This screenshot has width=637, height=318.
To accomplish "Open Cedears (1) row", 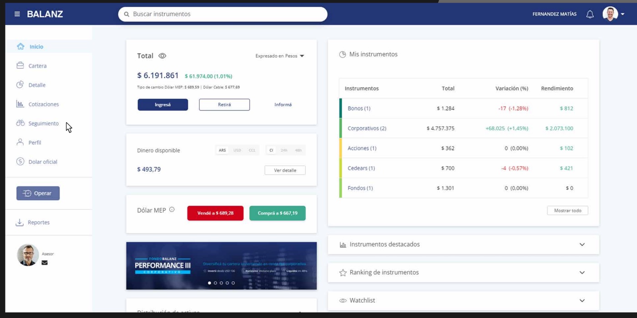I will tap(464, 168).
